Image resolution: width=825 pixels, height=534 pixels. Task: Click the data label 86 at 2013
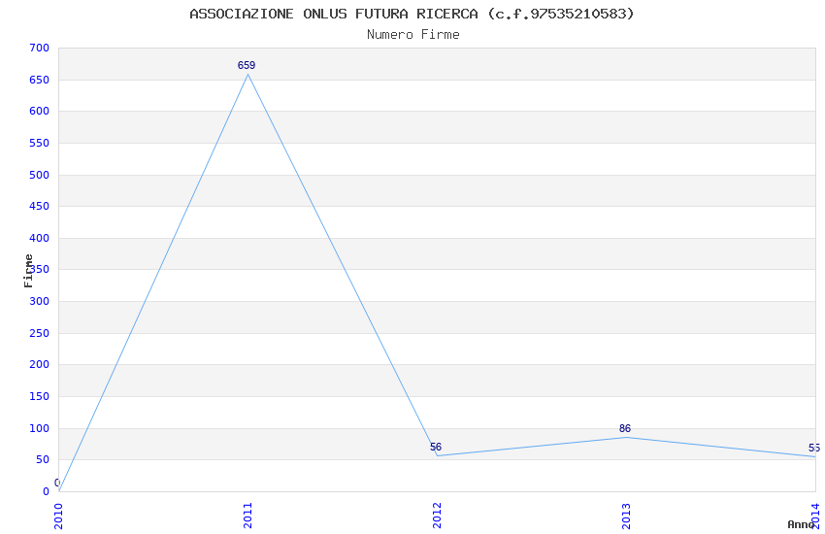click(625, 428)
